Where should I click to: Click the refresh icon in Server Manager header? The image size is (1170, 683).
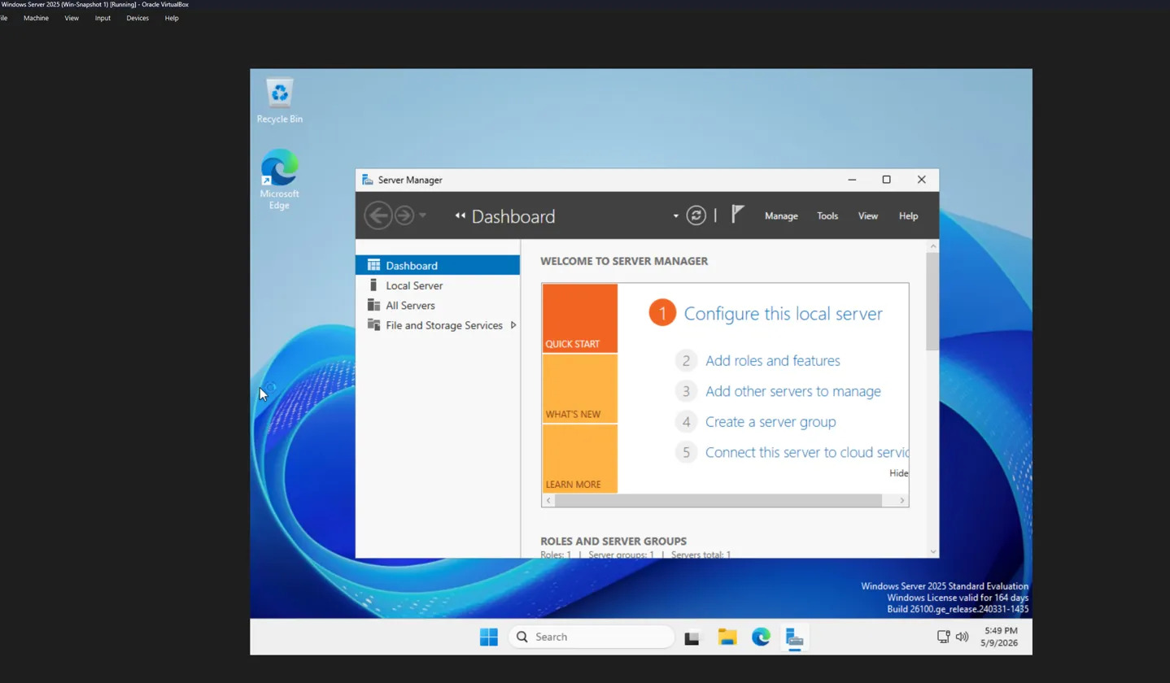[x=696, y=215]
